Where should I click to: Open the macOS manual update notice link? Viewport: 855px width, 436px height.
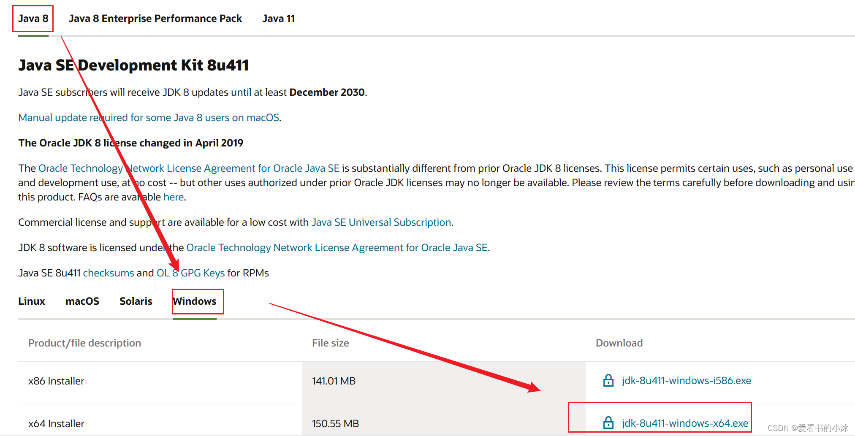(149, 117)
